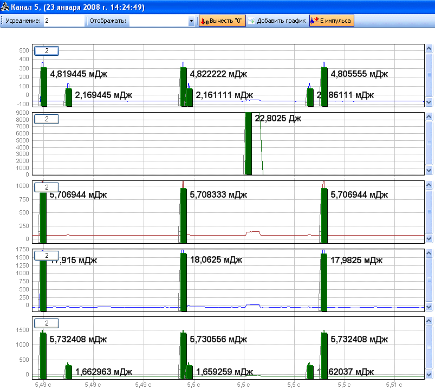Click the "1,659259 мДж" energy label
Viewport: 435px width, 390px height.
point(225,372)
